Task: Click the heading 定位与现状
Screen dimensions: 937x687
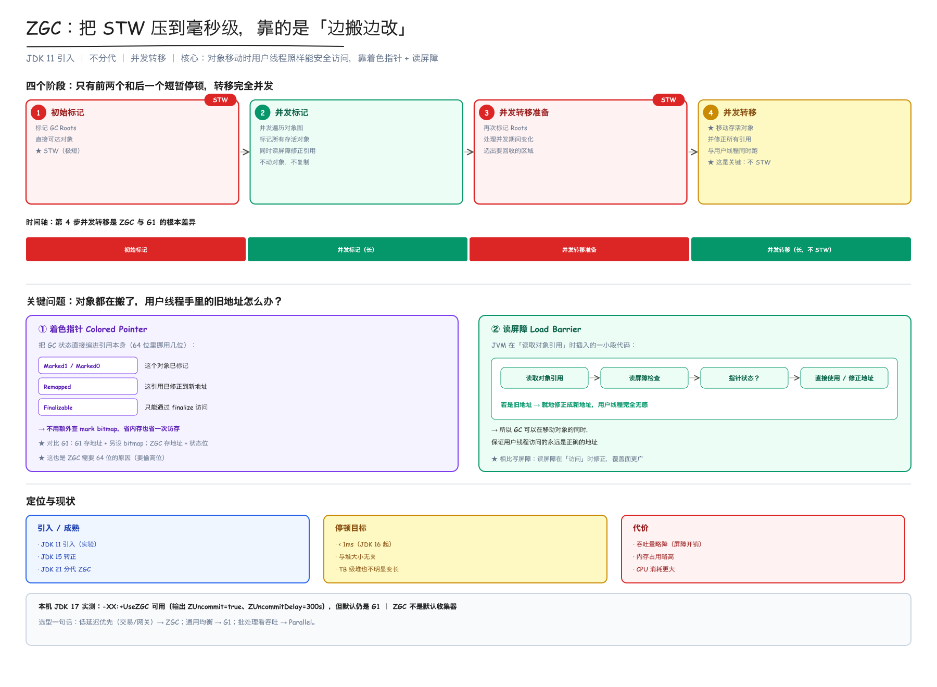Action: tap(50, 501)
